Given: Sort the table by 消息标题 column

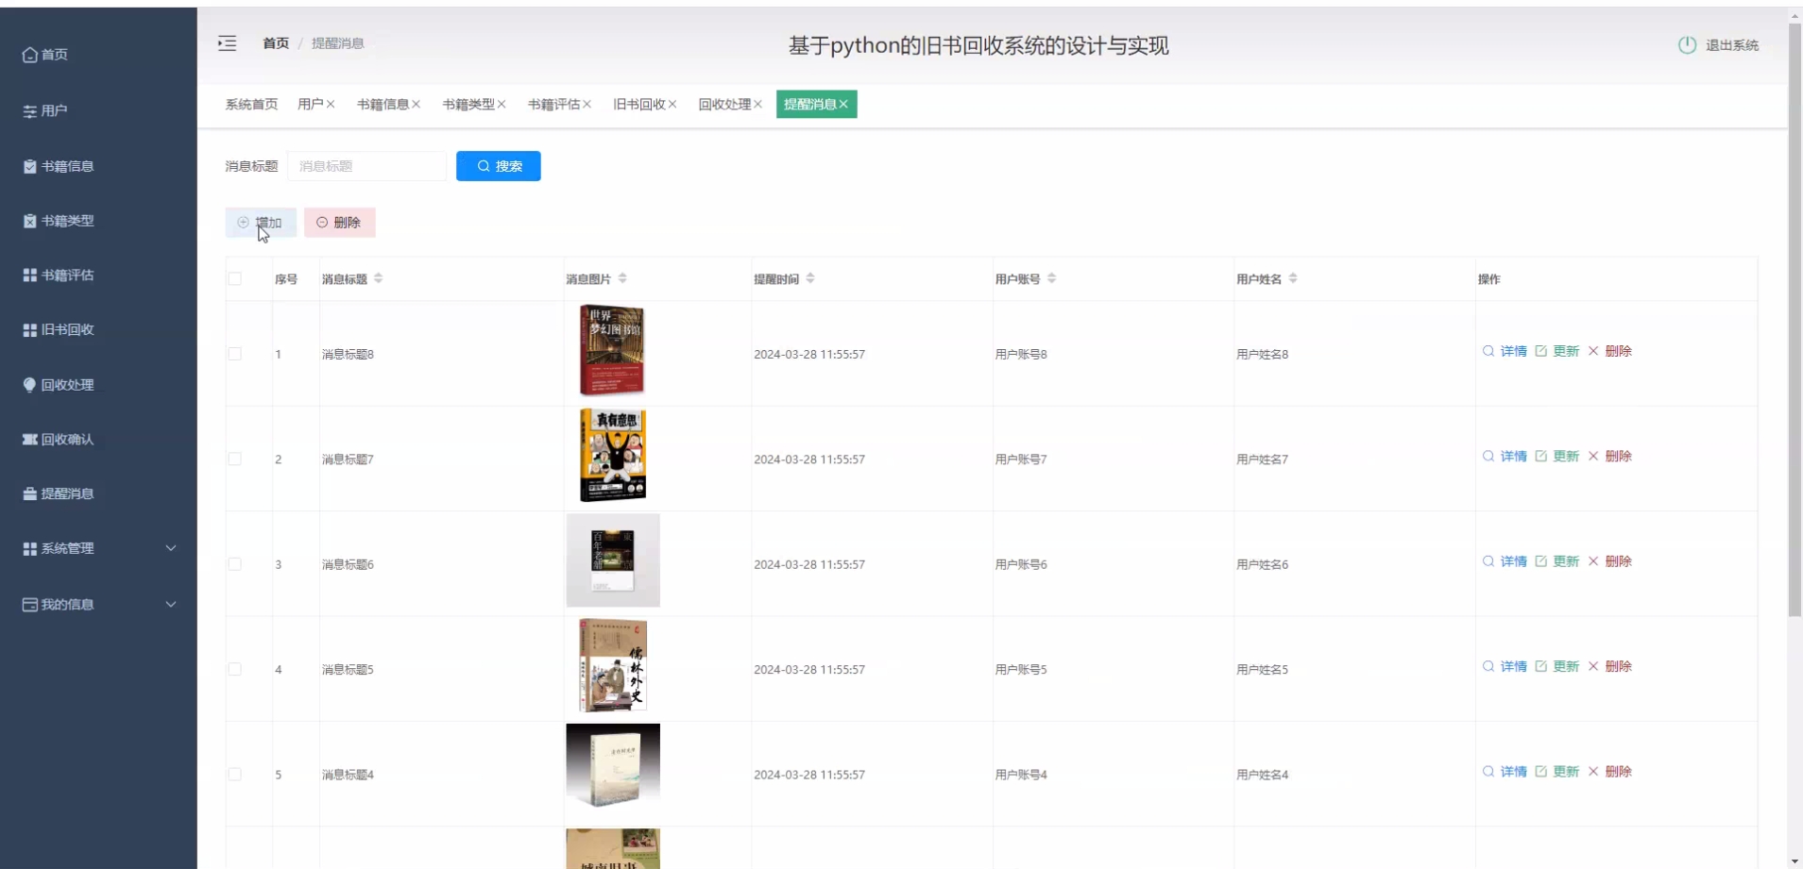Looking at the screenshot, I should [379, 278].
